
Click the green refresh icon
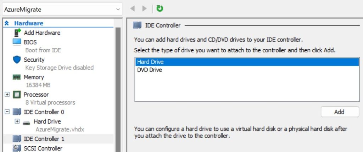pos(160,8)
